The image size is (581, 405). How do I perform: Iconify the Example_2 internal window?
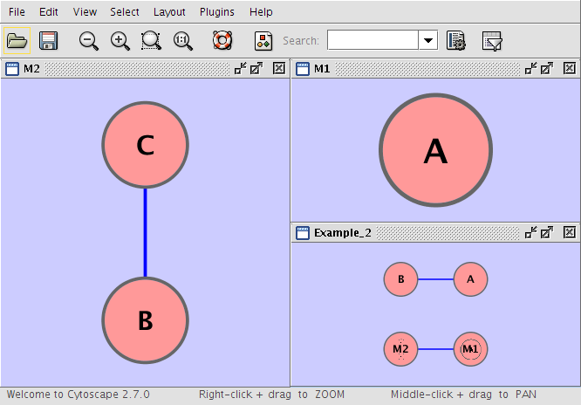pos(531,232)
